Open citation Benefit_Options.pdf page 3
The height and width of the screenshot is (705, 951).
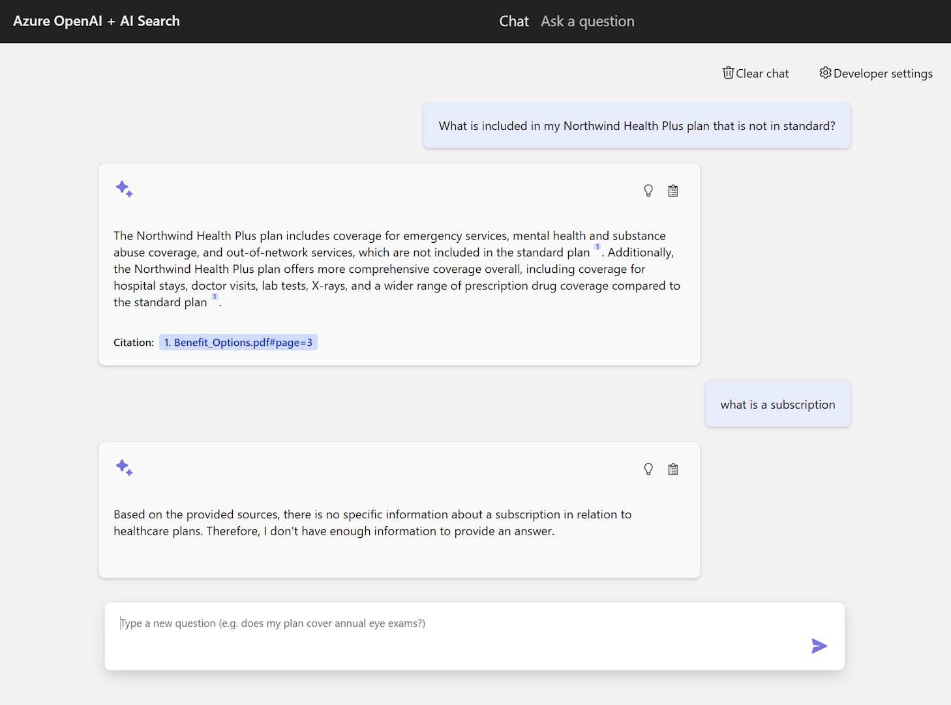click(238, 342)
